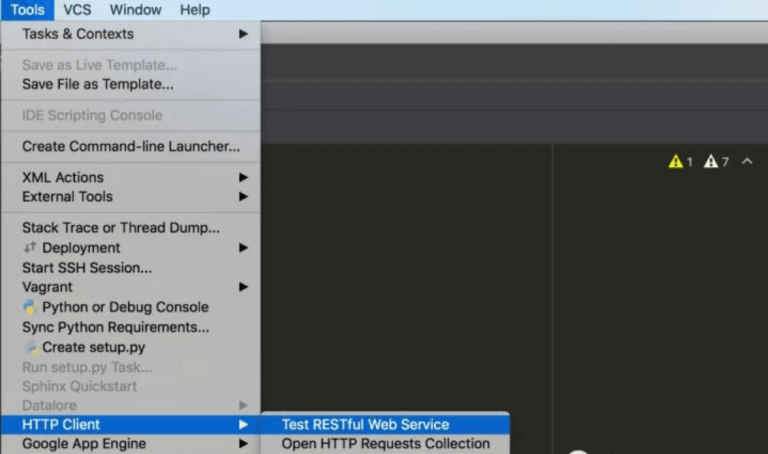Open Tasks & Contexts submenu
Image resolution: width=768 pixels, height=454 pixels.
(131, 33)
